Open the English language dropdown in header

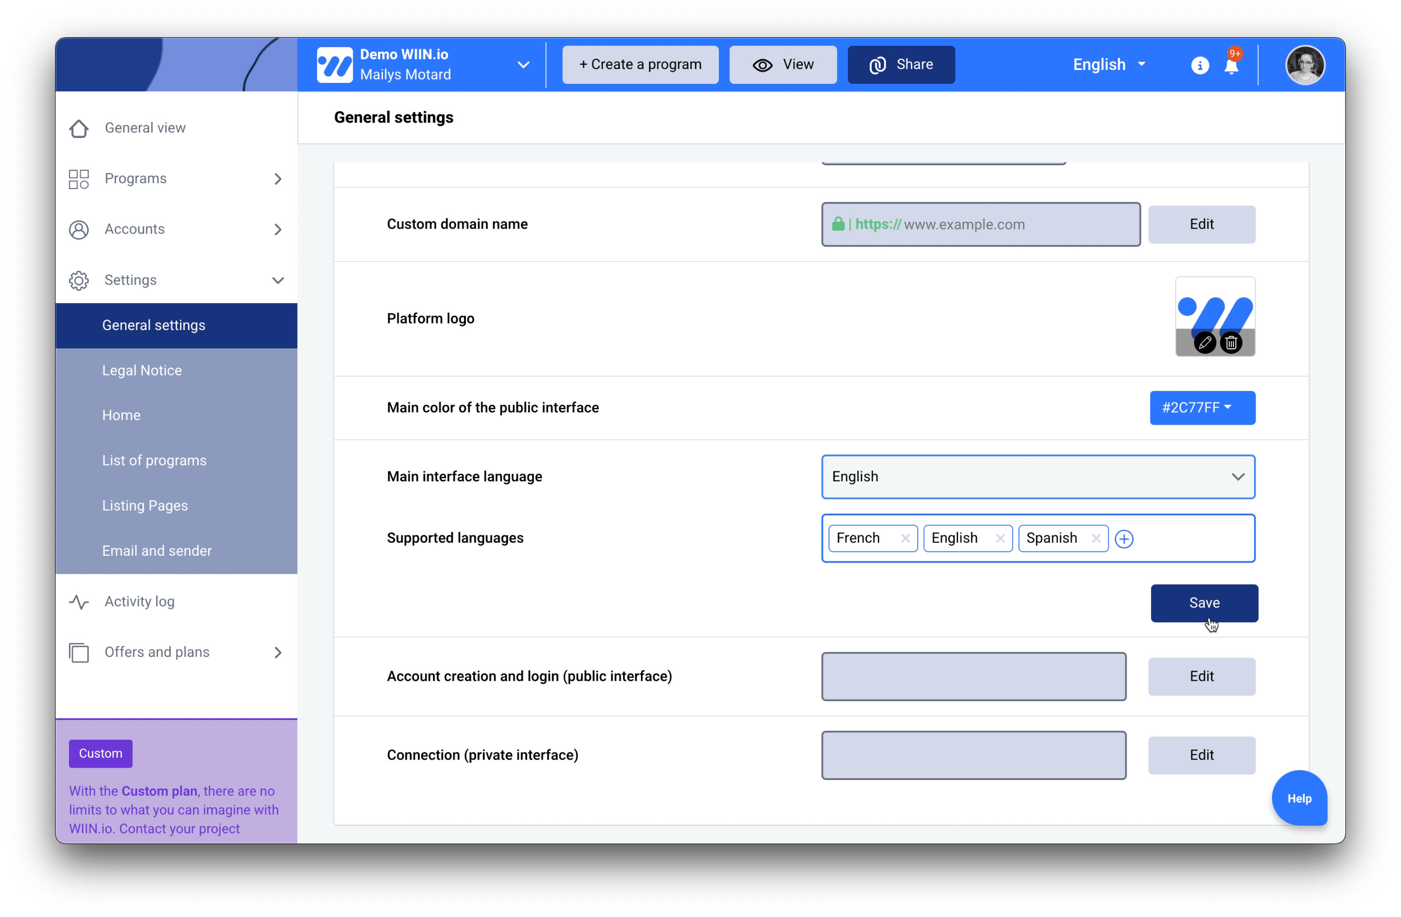pos(1108,65)
